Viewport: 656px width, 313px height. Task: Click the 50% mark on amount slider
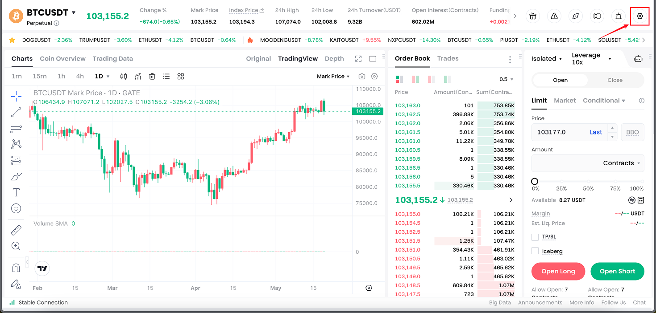[x=588, y=182]
